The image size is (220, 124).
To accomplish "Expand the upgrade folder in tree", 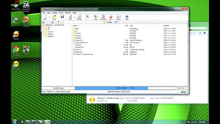I will tap(44, 36).
